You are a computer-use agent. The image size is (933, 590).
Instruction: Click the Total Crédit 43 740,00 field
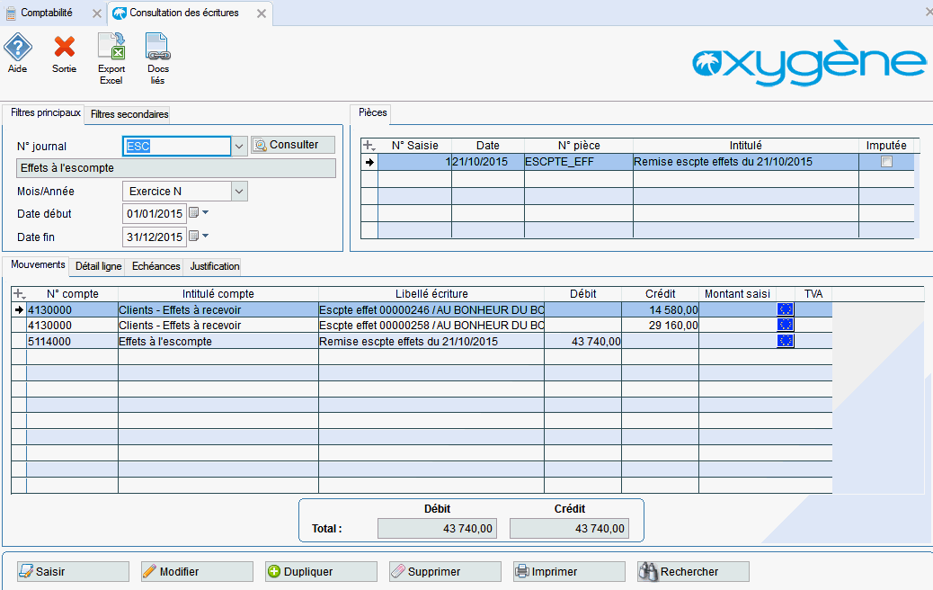[569, 528]
